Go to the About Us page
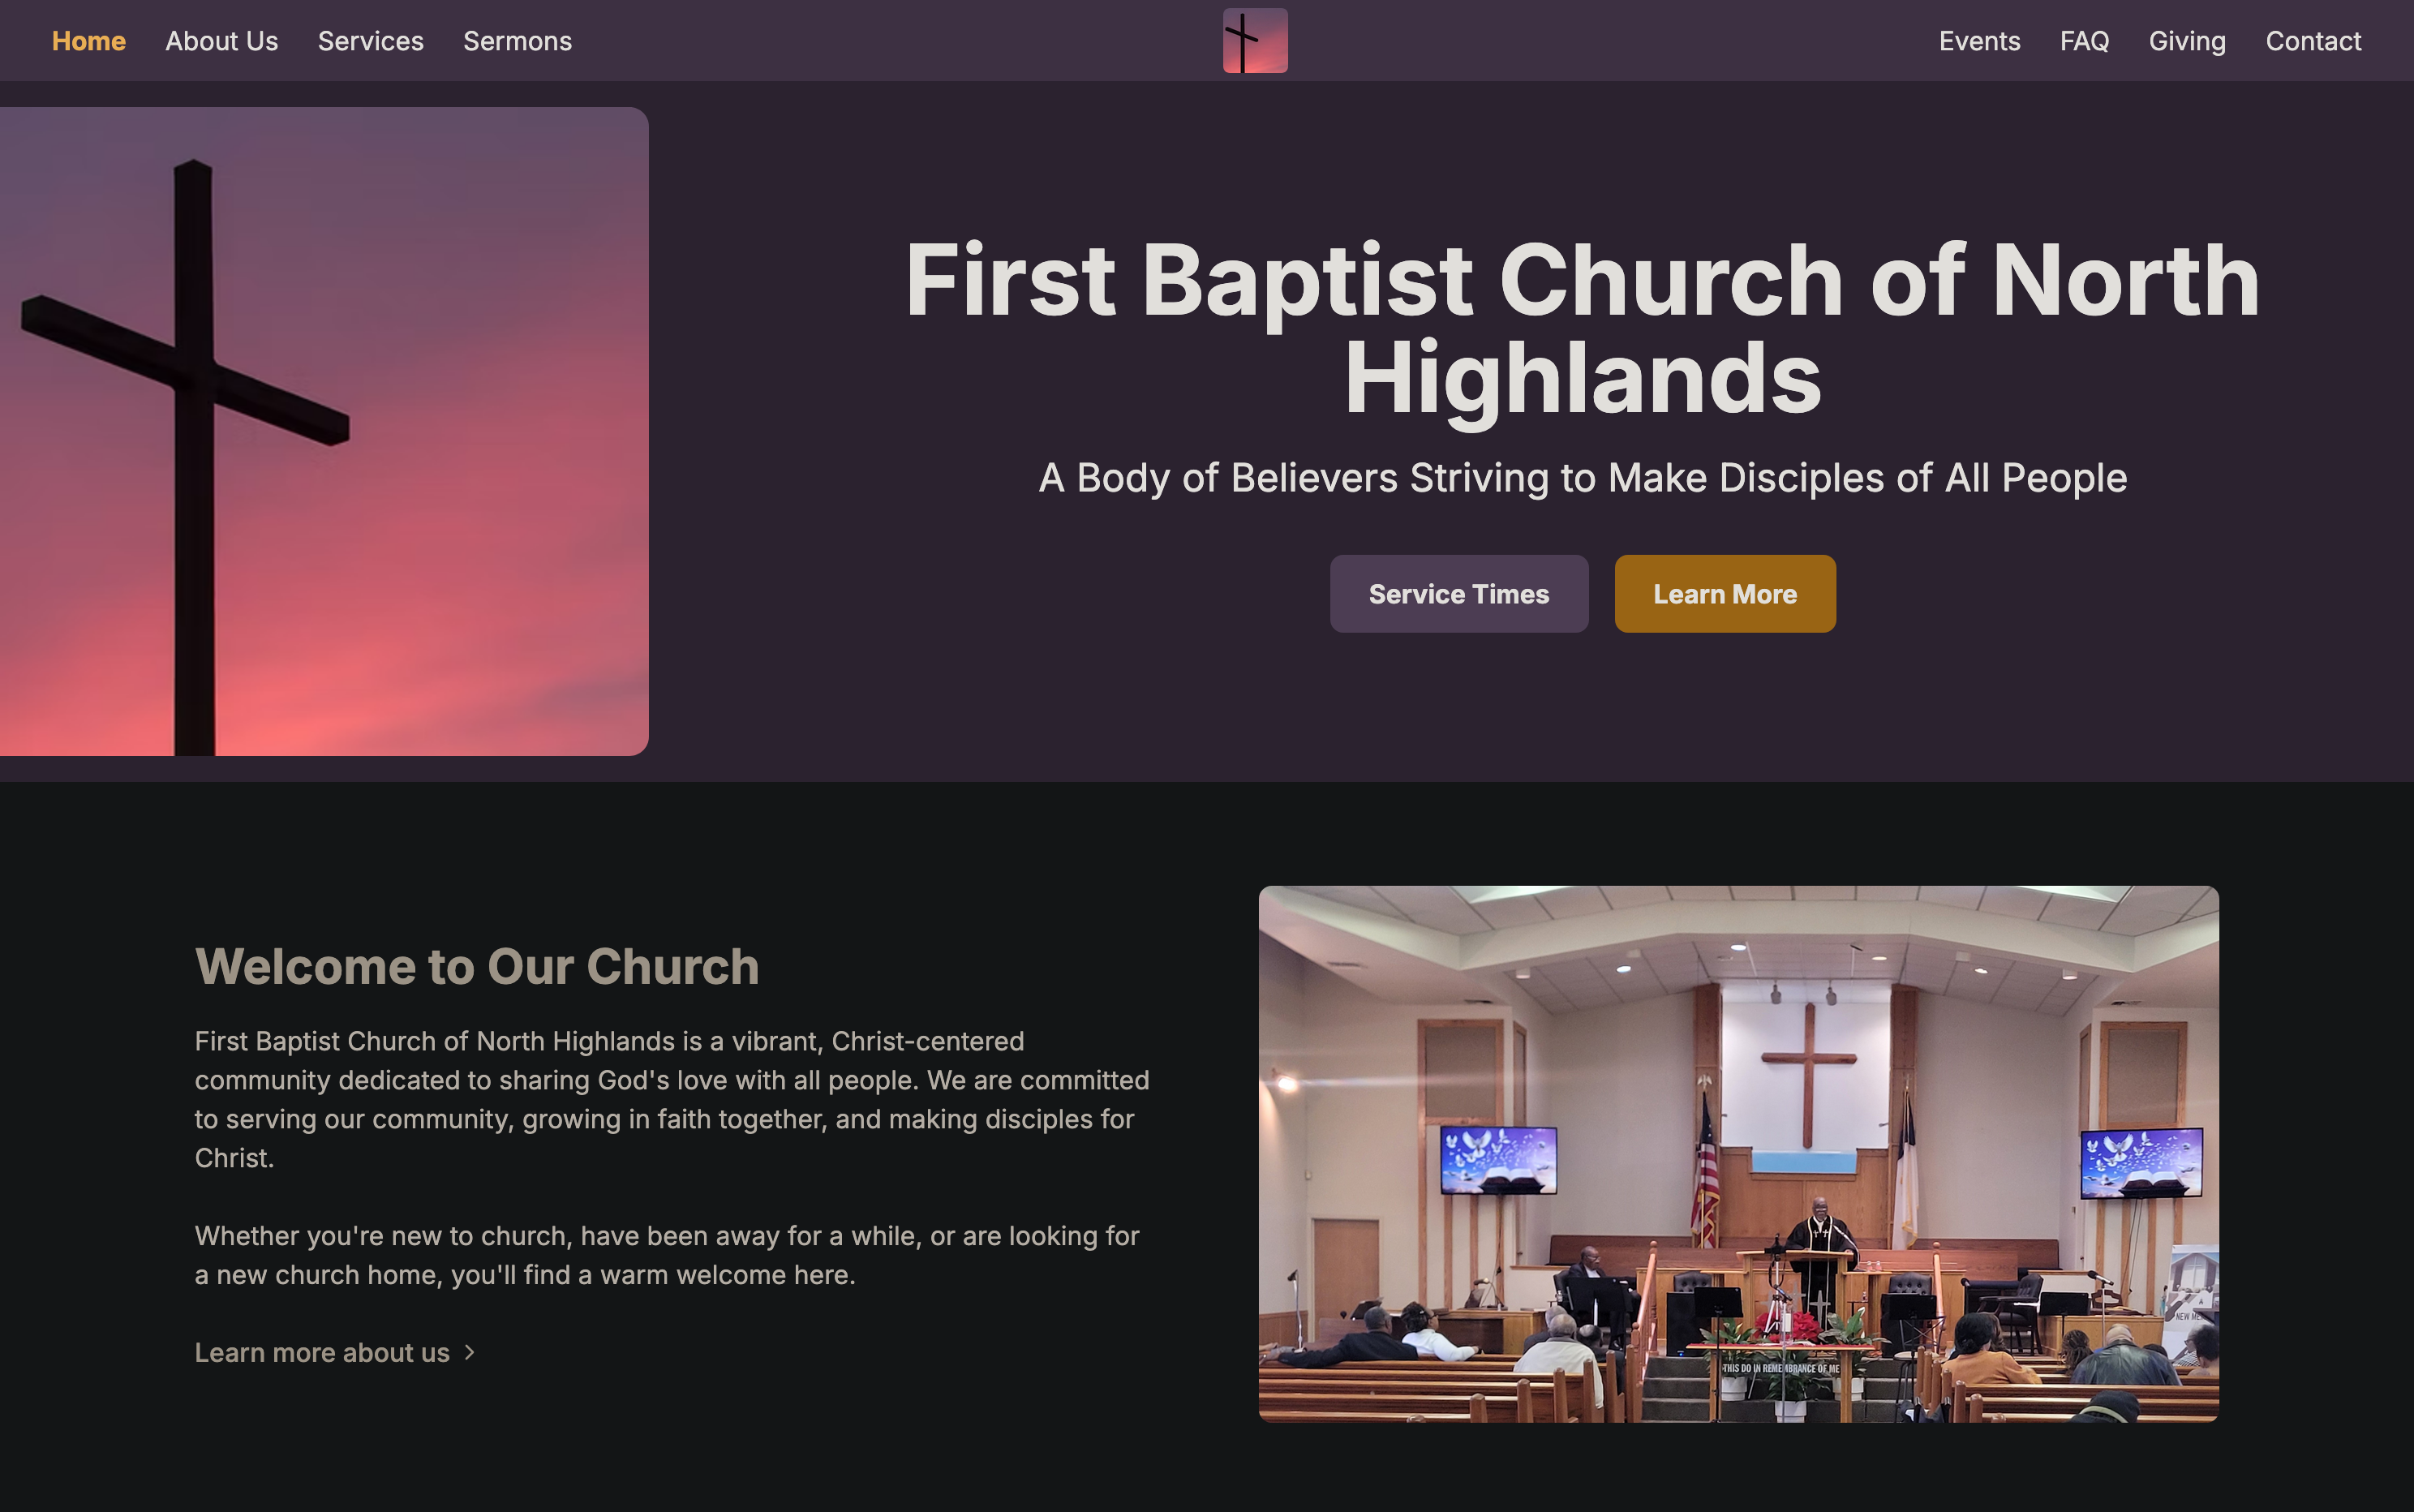Viewport: 2414px width, 1512px height. pyautogui.click(x=222, y=41)
